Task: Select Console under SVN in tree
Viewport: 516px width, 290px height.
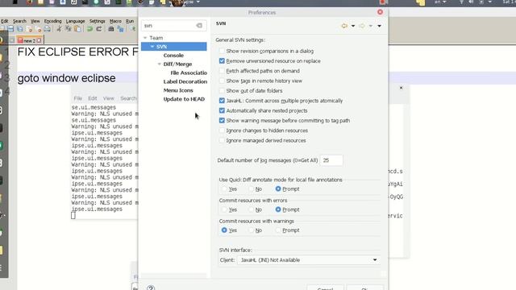Action: coord(173,56)
